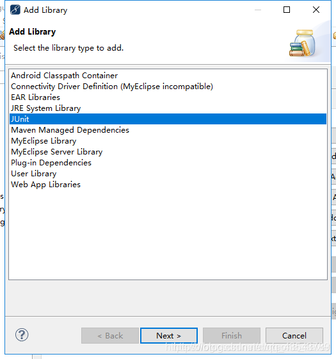The width and height of the screenshot is (336, 359).
Task: Pick MyEclipse Server Library
Action: coord(168,152)
